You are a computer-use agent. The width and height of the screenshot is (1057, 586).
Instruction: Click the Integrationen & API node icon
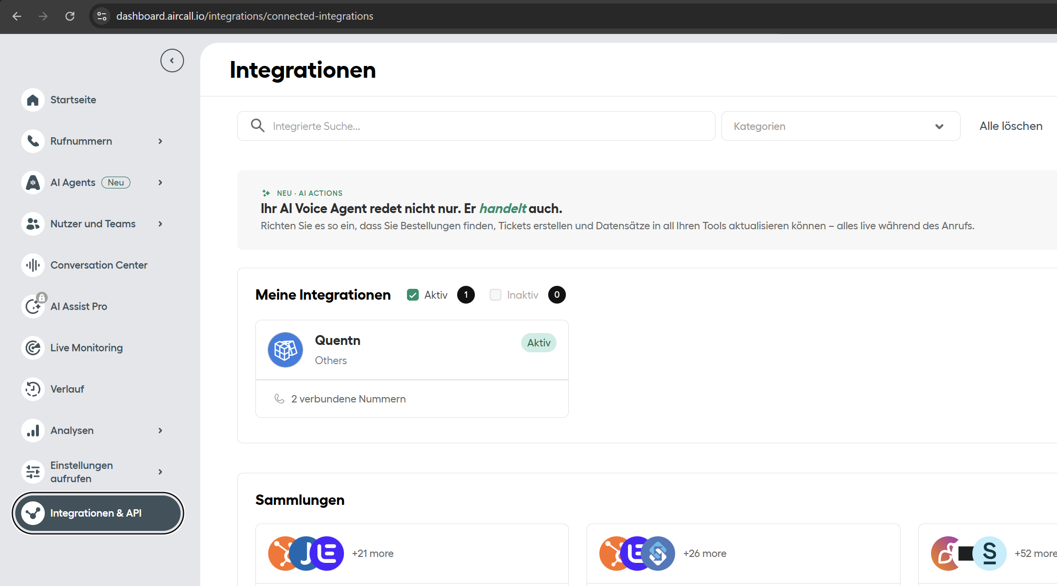pos(33,513)
